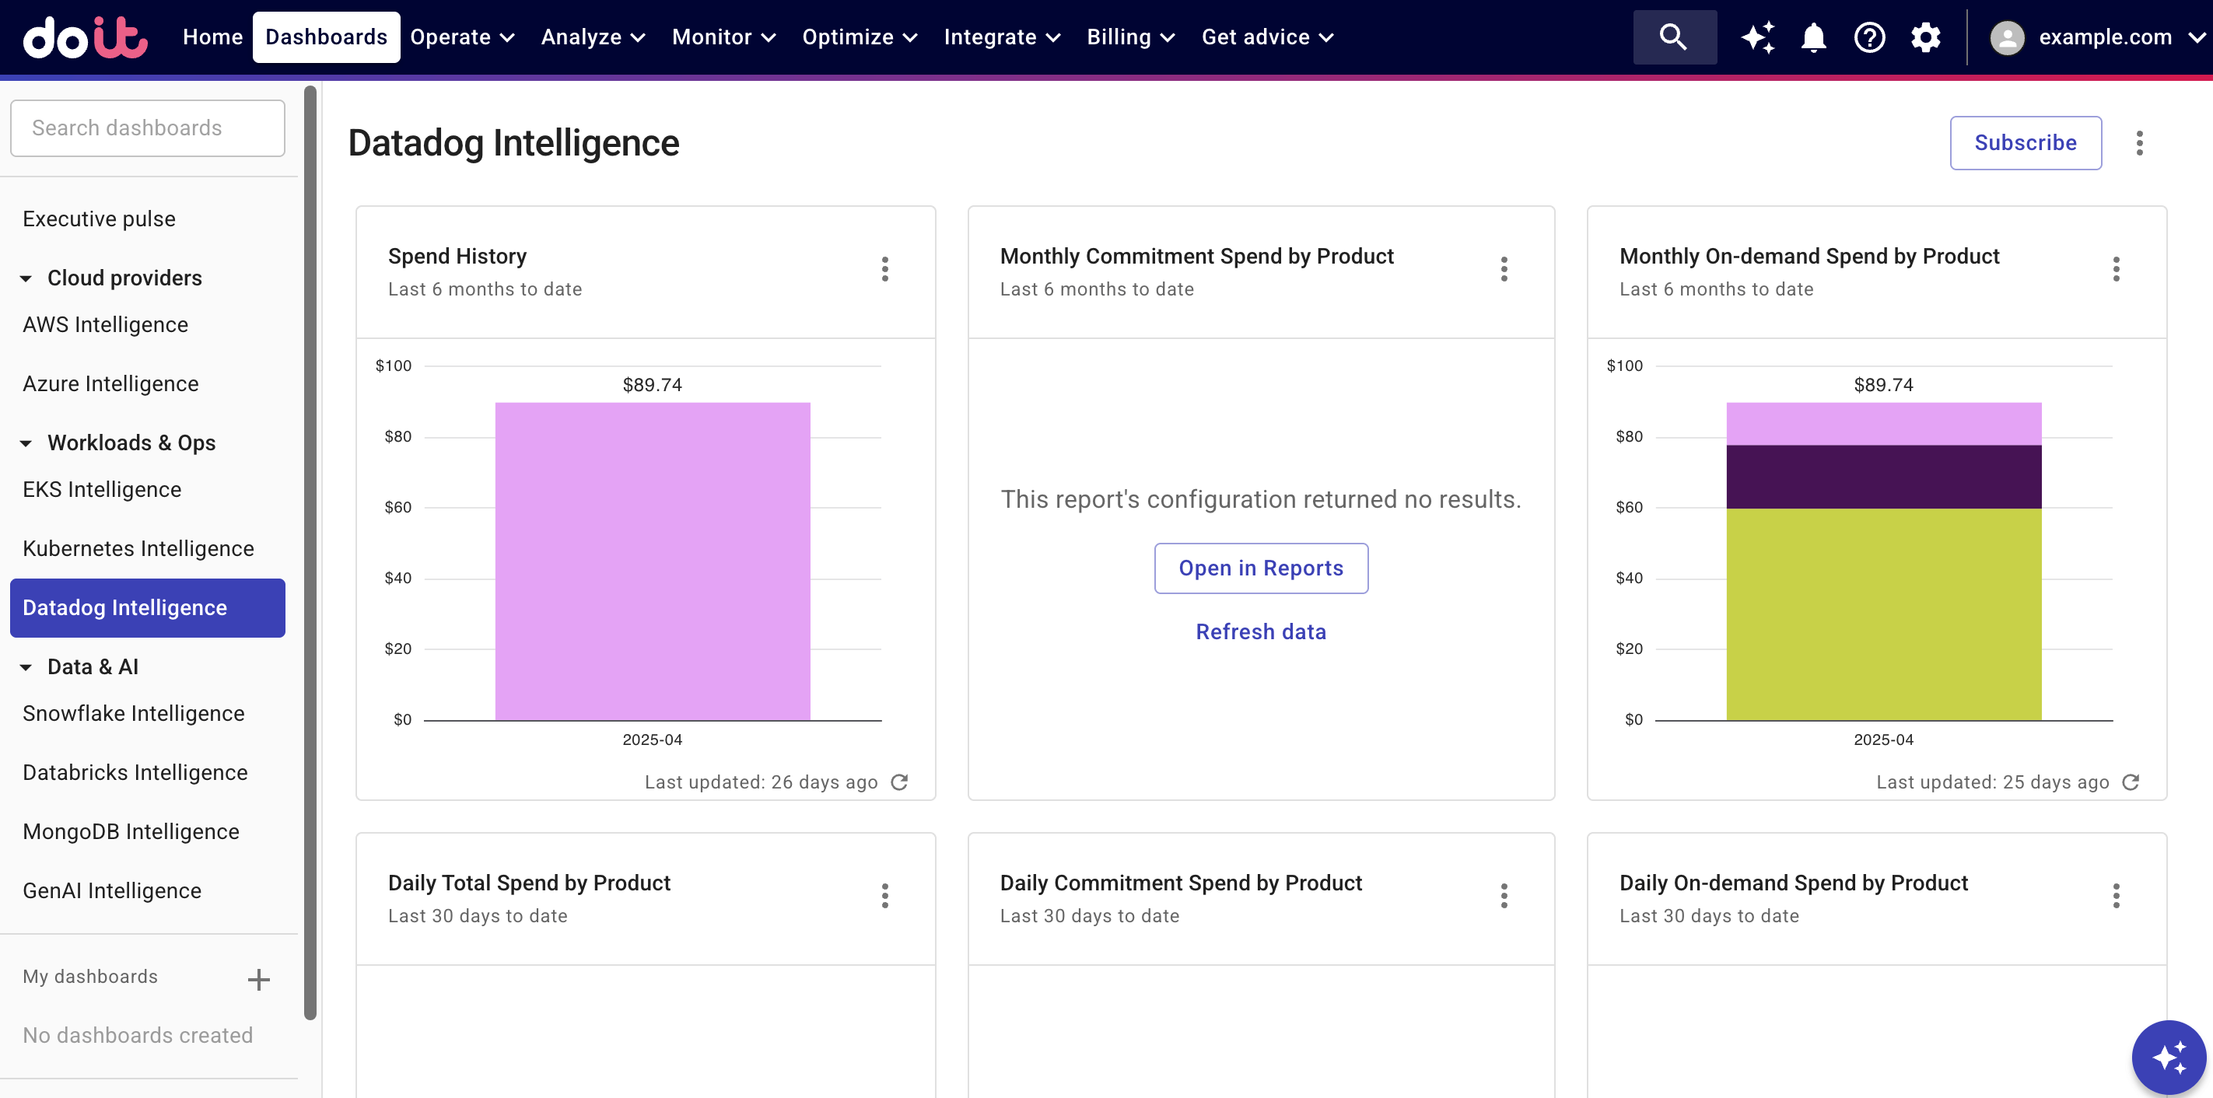Add a new dashboard with the plus icon
This screenshot has width=2213, height=1098.
point(258,978)
